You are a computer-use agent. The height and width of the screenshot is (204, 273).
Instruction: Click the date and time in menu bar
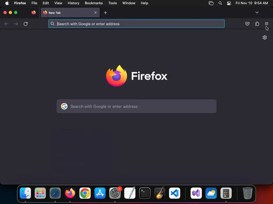pos(252,3)
